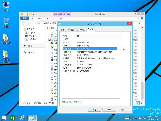Viewport: 161px width, 121px height.
Task: Select 네트워크 in navigation pane
Action: pos(29,52)
